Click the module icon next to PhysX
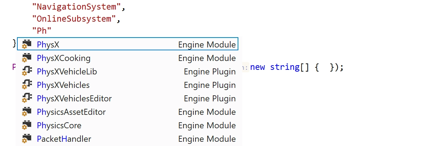425x146 pixels. [27, 44]
